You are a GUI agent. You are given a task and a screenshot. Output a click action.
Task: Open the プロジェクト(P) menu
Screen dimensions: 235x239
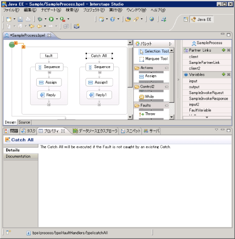coord(94,10)
